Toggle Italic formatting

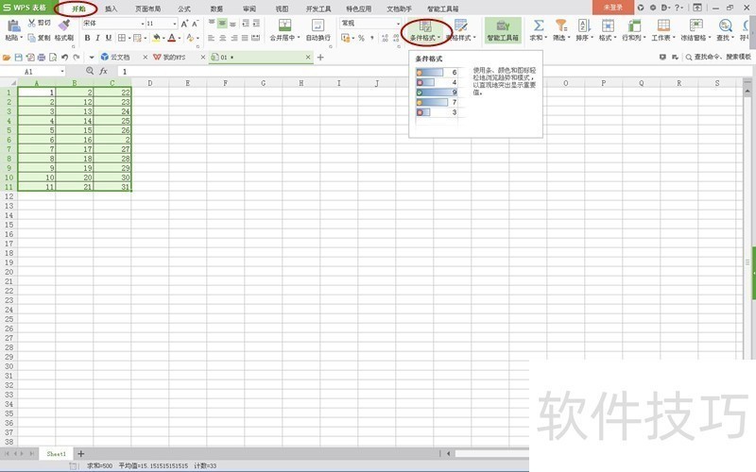98,38
